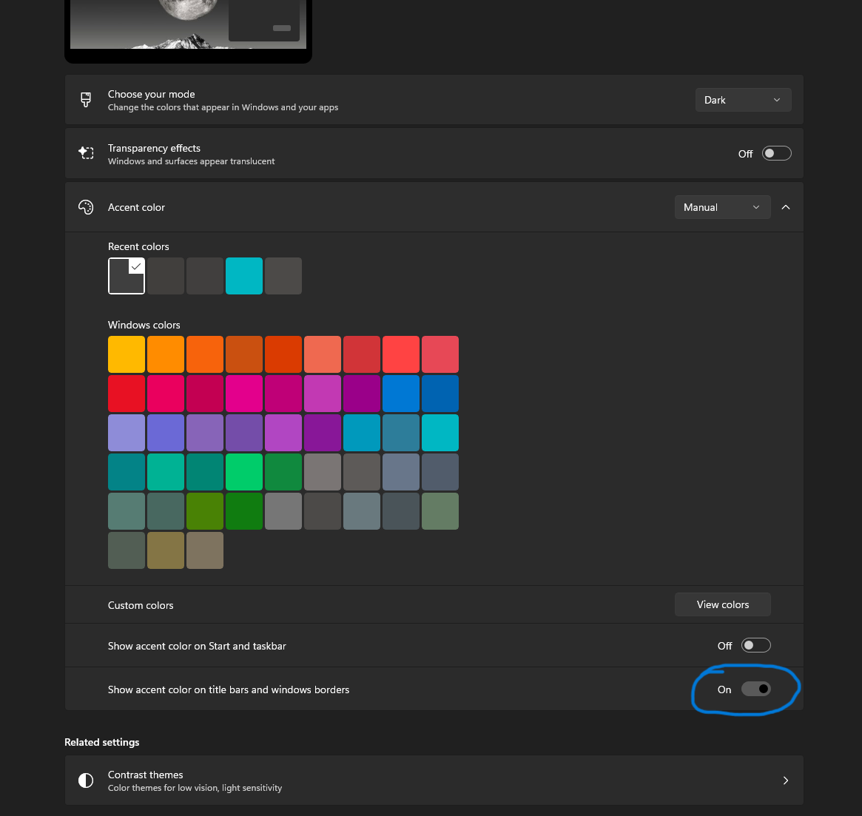Disable accent color on title bars and borders
This screenshot has height=816, width=862.
pyautogui.click(x=756, y=689)
